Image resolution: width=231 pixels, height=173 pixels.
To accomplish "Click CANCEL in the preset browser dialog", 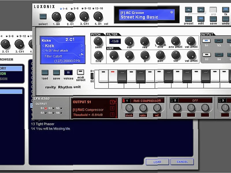I will point(182,162).
